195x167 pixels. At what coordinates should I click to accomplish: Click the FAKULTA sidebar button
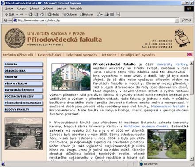point(23,64)
